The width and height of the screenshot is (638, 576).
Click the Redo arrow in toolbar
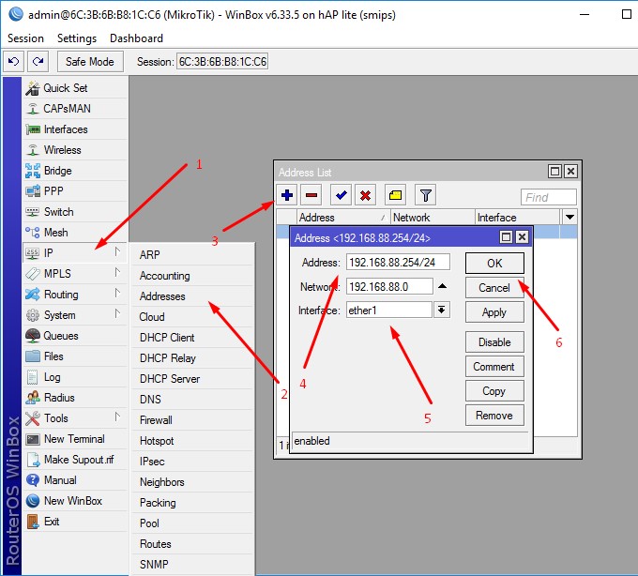click(38, 62)
